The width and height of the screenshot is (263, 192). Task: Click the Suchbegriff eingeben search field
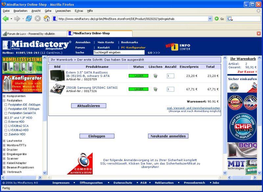(x=119, y=53)
